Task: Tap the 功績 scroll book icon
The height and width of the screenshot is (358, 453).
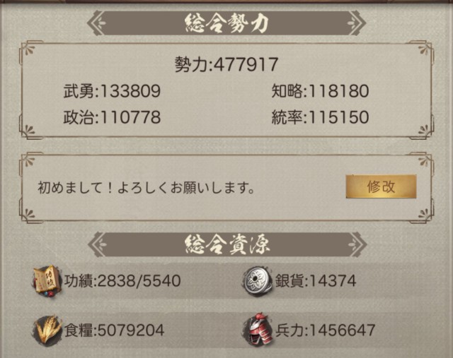Action: (x=47, y=281)
